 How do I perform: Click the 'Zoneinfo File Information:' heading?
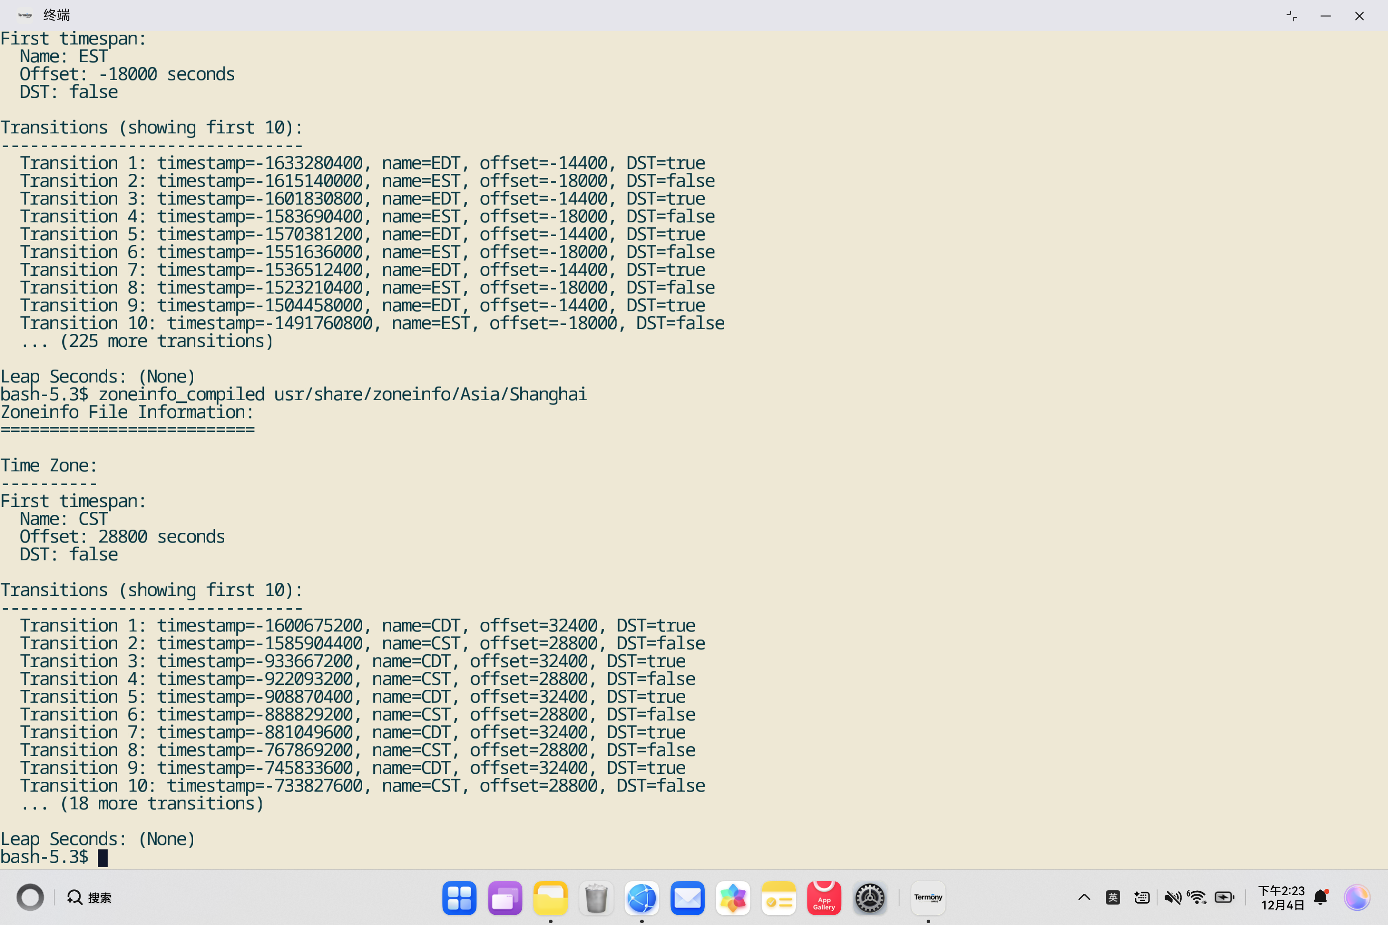coord(127,412)
